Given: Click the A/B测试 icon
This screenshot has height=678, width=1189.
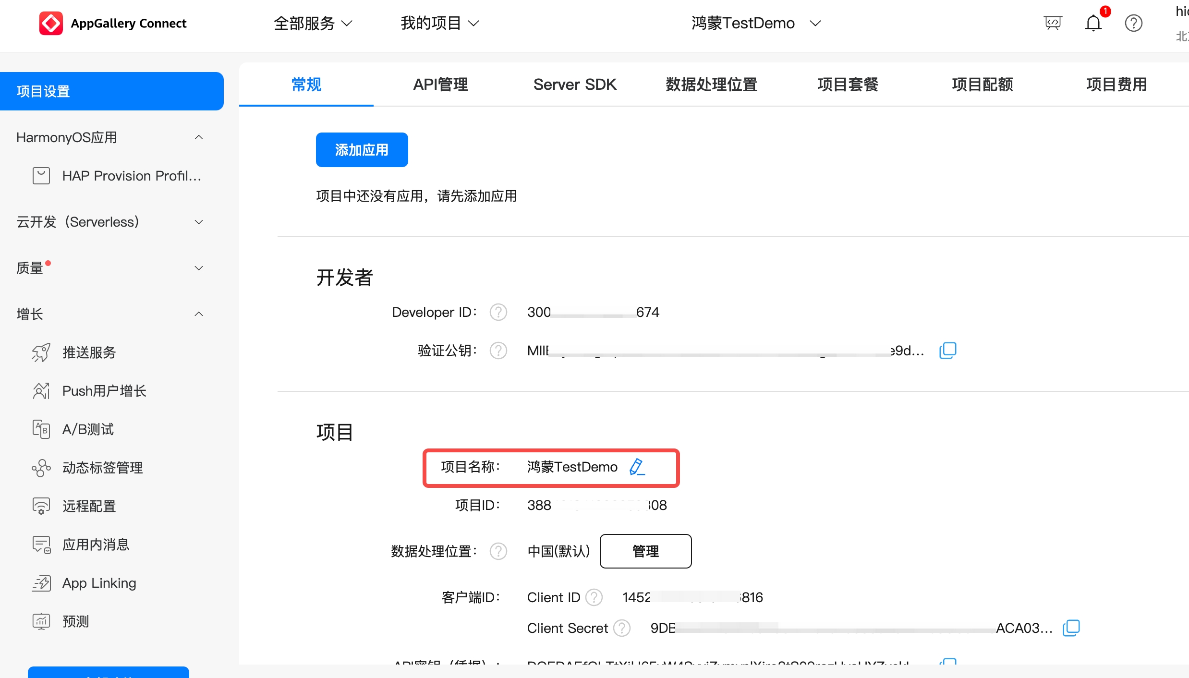Looking at the screenshot, I should click(41, 429).
